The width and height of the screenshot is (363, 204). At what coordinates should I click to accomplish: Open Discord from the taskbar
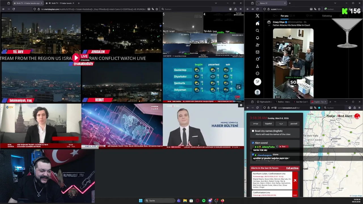click(x=210, y=201)
